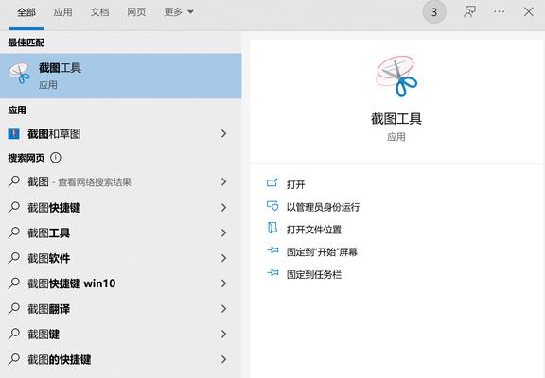Switch to the 应用 filter tab
Screen dimensions: 545x378
click(62, 12)
